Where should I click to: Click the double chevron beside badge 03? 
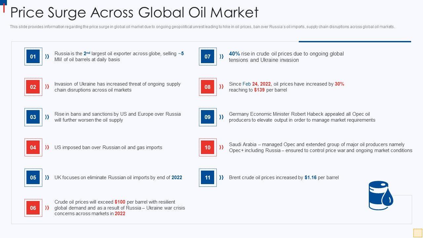pyautogui.click(x=47, y=117)
